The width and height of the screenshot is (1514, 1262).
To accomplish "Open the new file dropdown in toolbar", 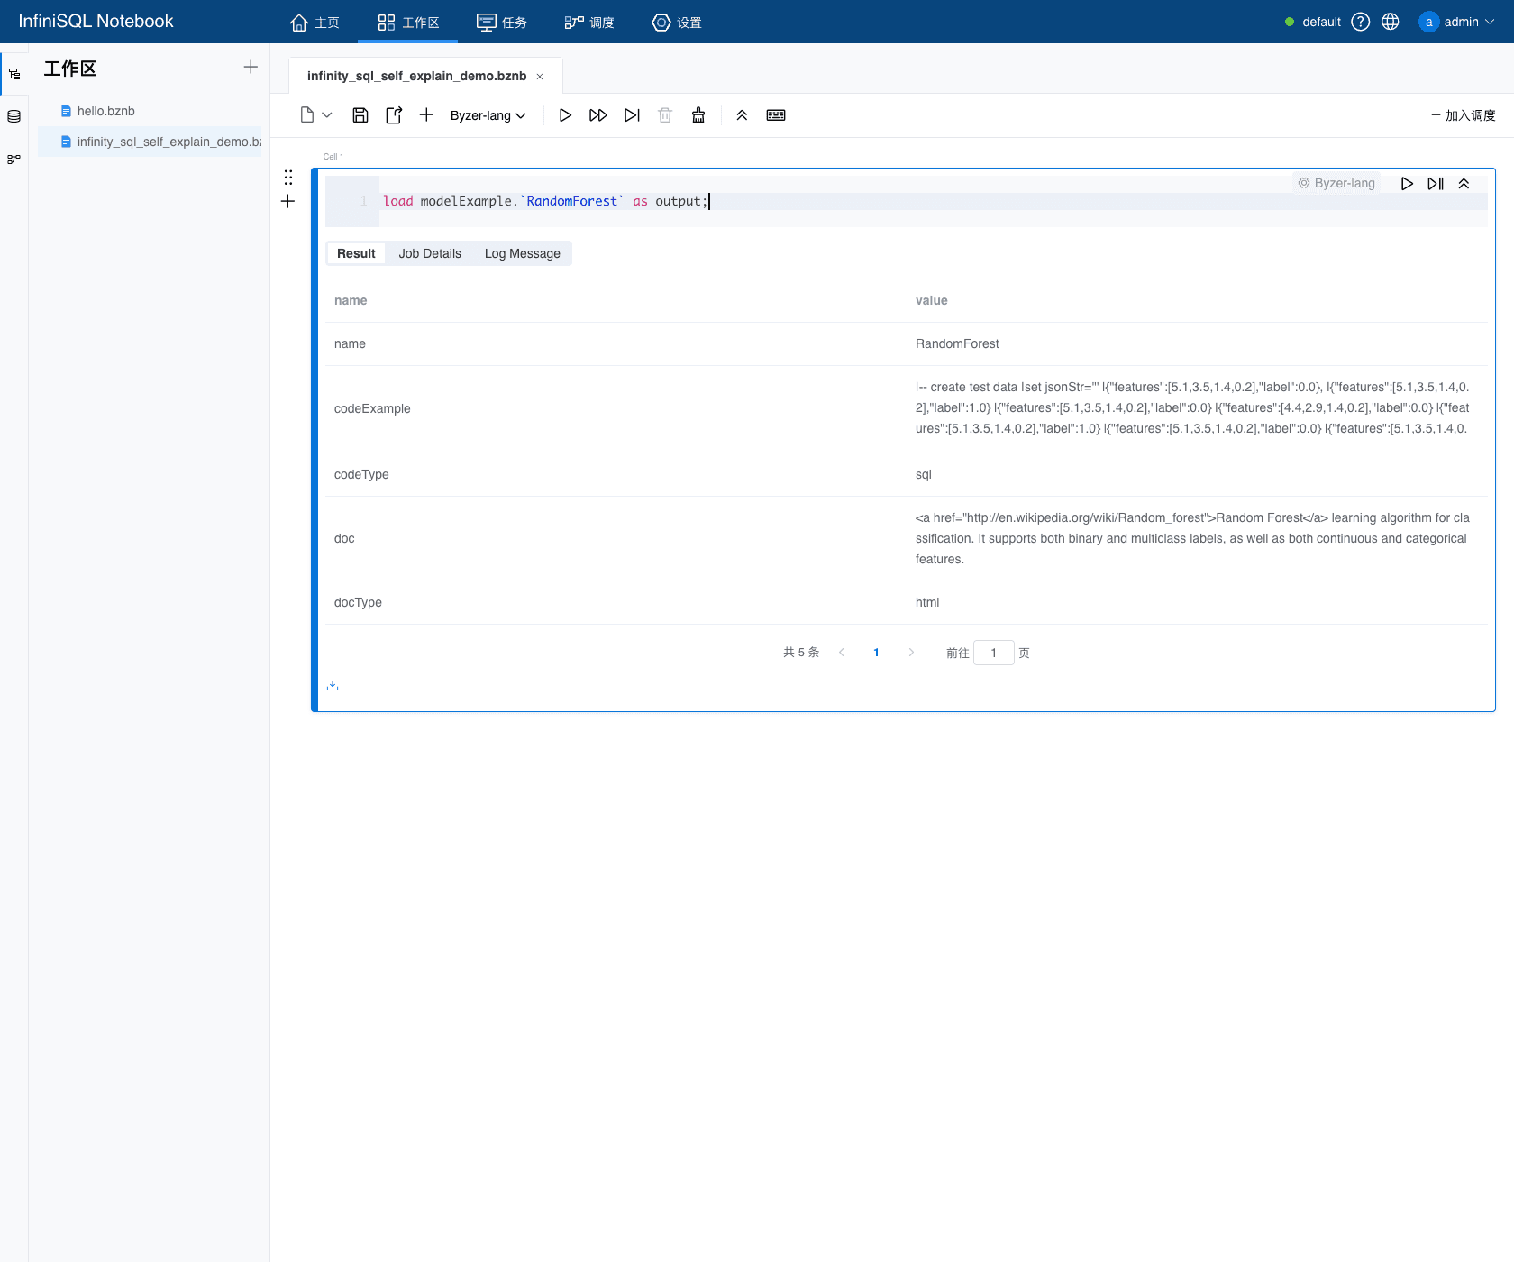I will pos(315,115).
